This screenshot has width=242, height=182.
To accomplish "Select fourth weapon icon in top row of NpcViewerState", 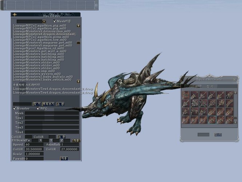I will point(212,95).
